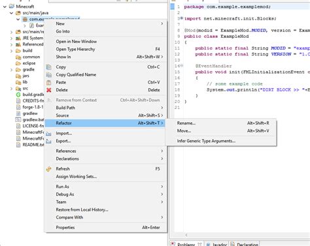Click the Javadoc tab icon
Viewport: 310px width, 246px height.
pos(209,244)
